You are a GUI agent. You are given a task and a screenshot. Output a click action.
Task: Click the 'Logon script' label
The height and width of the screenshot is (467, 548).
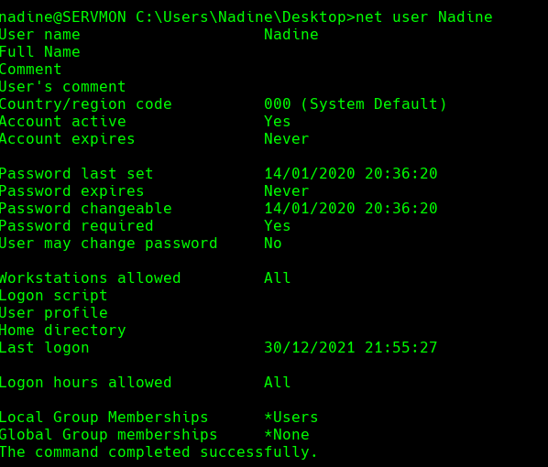pos(53,296)
